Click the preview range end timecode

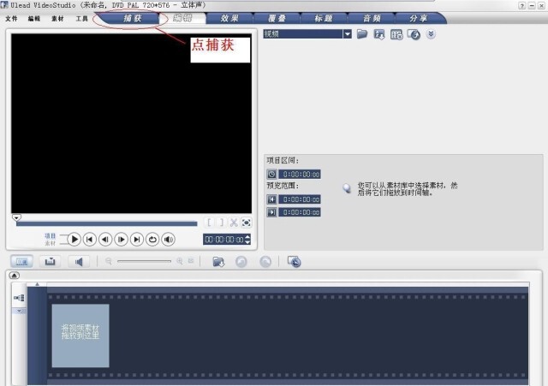300,212
